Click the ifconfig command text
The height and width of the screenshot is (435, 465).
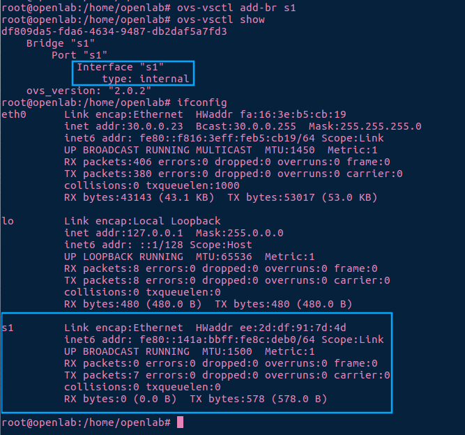click(x=202, y=102)
